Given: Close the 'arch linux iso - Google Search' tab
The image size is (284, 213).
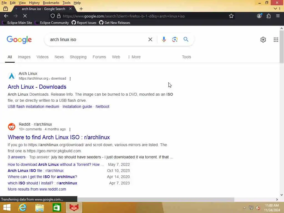Looking at the screenshot, I should pyautogui.click(x=70, y=9).
